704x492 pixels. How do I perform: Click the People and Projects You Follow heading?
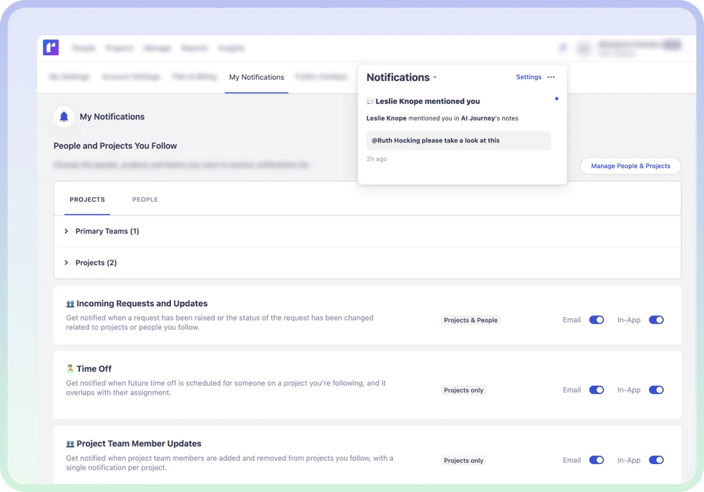[115, 146]
